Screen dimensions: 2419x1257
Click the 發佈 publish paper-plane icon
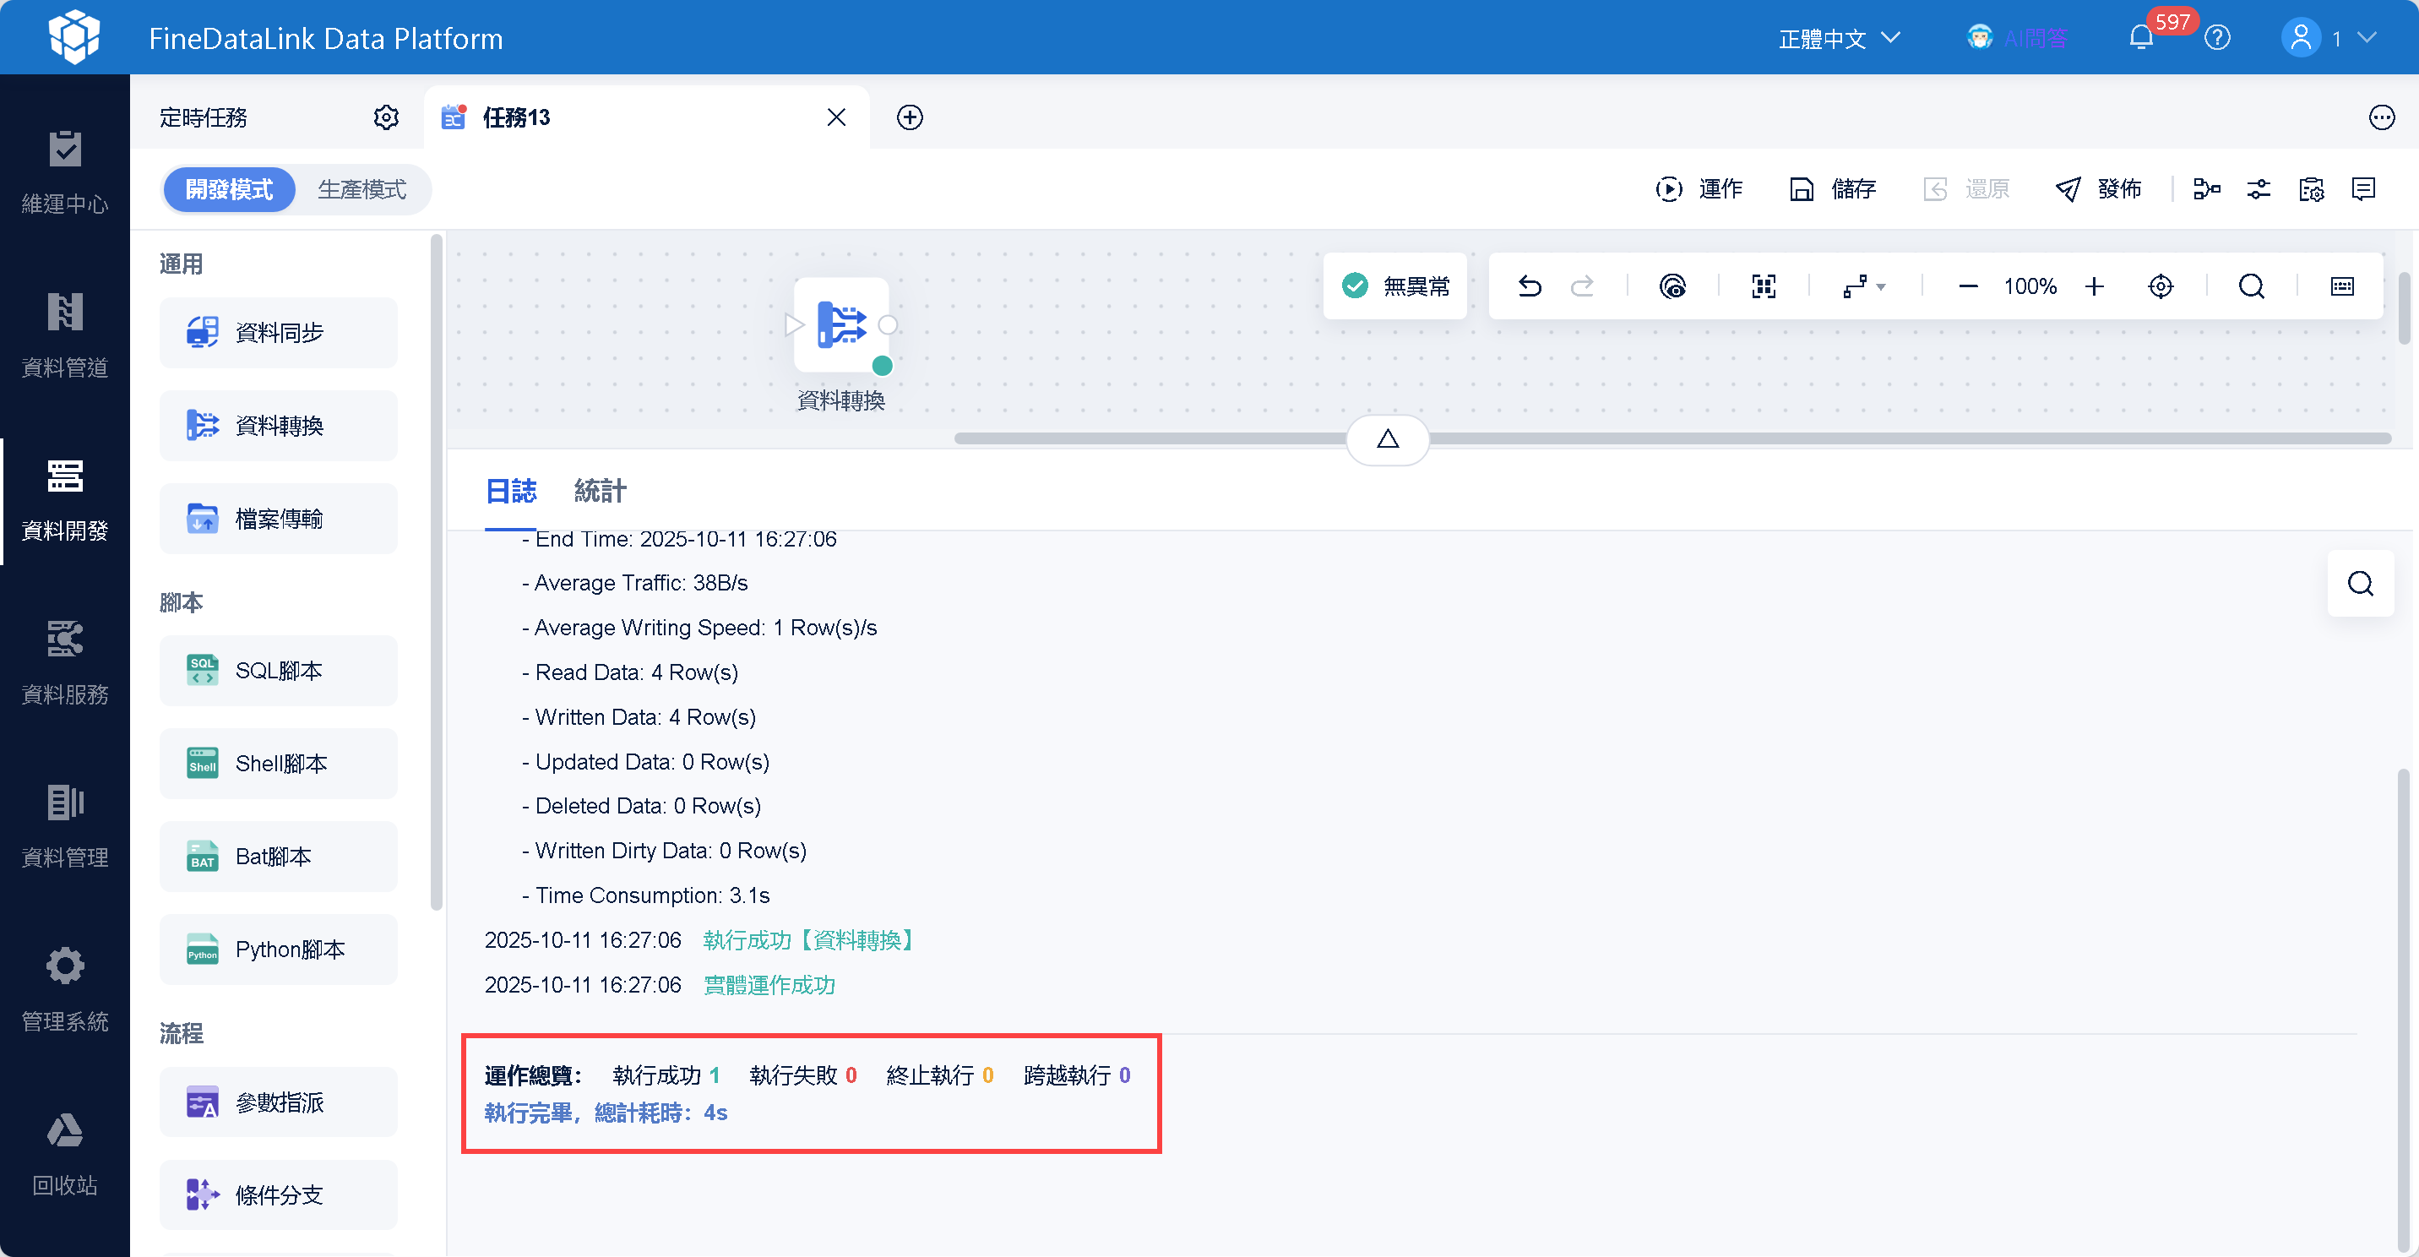(2067, 189)
